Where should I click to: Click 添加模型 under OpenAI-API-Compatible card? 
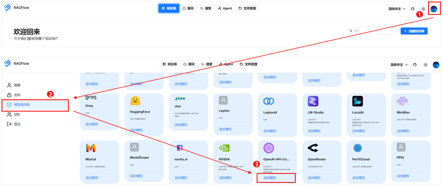[270, 178]
